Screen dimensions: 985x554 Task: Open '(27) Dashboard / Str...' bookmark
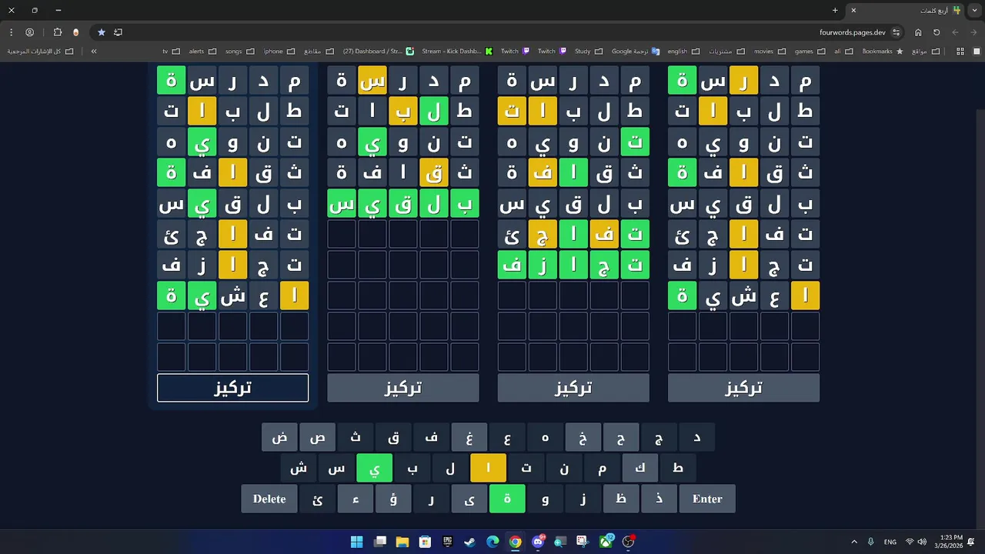tap(379, 52)
